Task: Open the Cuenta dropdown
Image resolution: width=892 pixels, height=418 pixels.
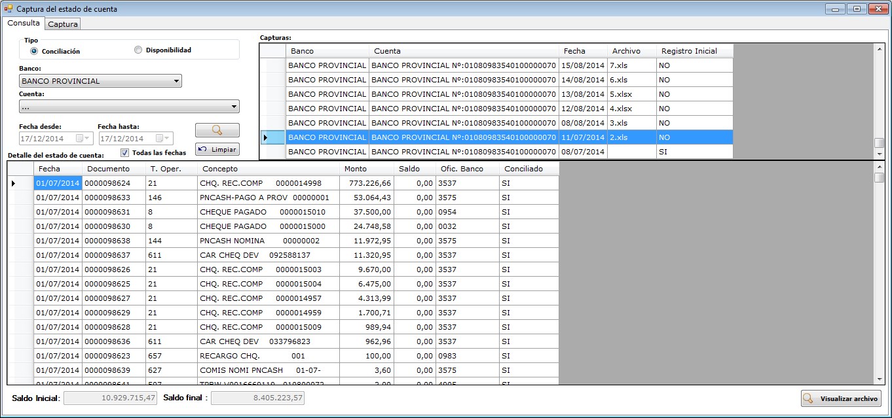Action: coord(234,107)
